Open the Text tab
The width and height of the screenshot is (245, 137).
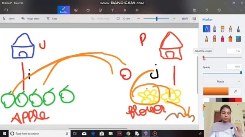click(x=113, y=10)
